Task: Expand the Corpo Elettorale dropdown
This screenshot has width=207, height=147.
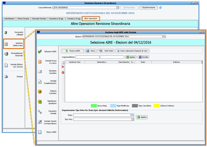Action: (118, 8)
